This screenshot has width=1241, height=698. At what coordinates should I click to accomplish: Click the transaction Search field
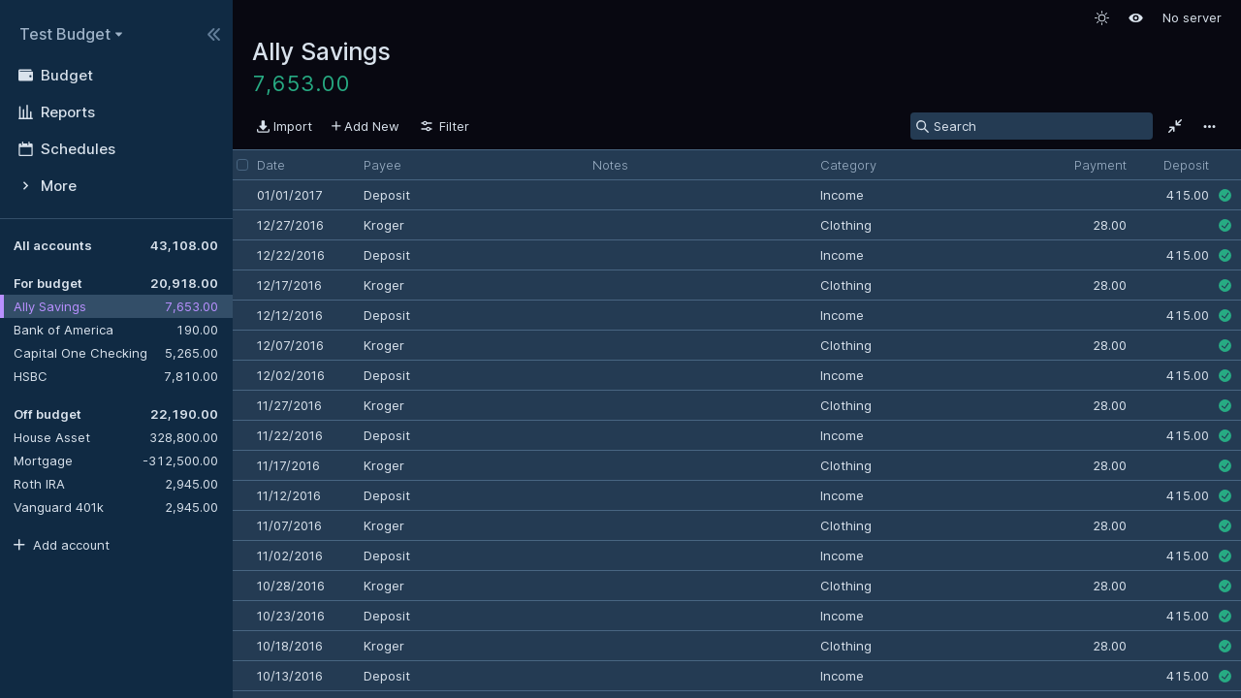(x=1037, y=127)
